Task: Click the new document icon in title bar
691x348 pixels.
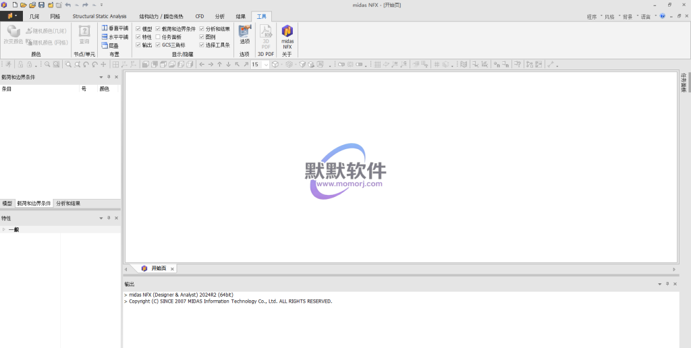Action: pyautogui.click(x=15, y=5)
